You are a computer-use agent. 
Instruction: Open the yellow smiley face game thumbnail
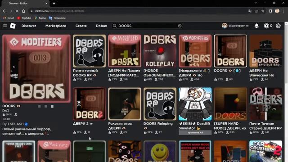160,151
